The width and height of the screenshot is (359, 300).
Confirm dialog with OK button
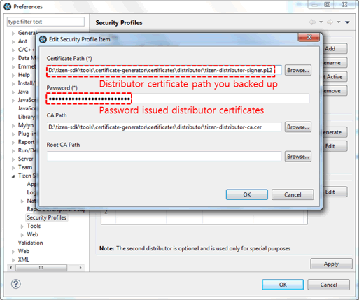click(x=247, y=194)
